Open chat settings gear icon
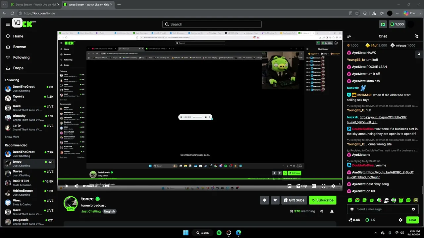 (400, 220)
